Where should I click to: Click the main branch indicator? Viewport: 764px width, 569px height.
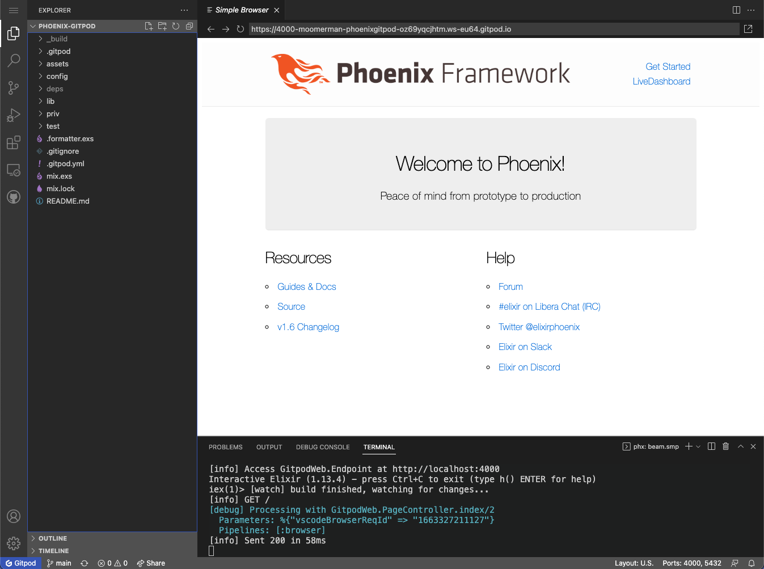pyautogui.click(x=59, y=563)
